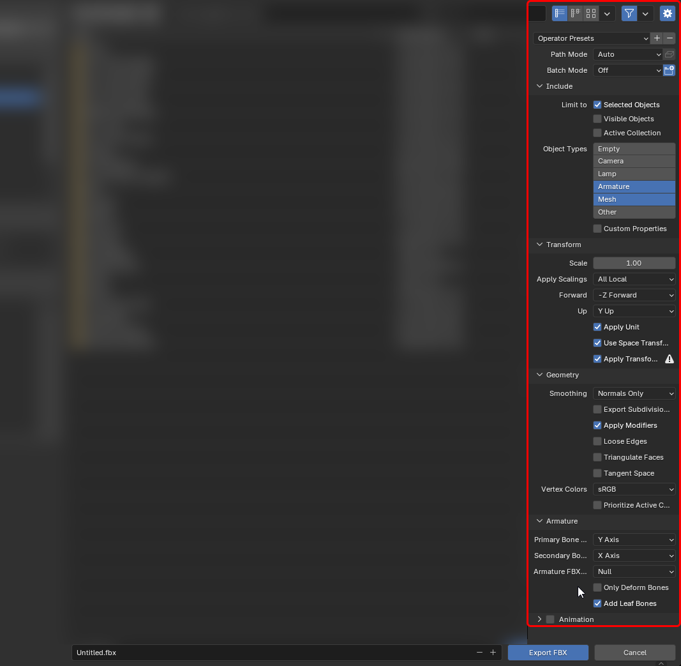The width and height of the screenshot is (681, 666).
Task: Enable Visible Objects checkbox
Action: [x=597, y=119]
